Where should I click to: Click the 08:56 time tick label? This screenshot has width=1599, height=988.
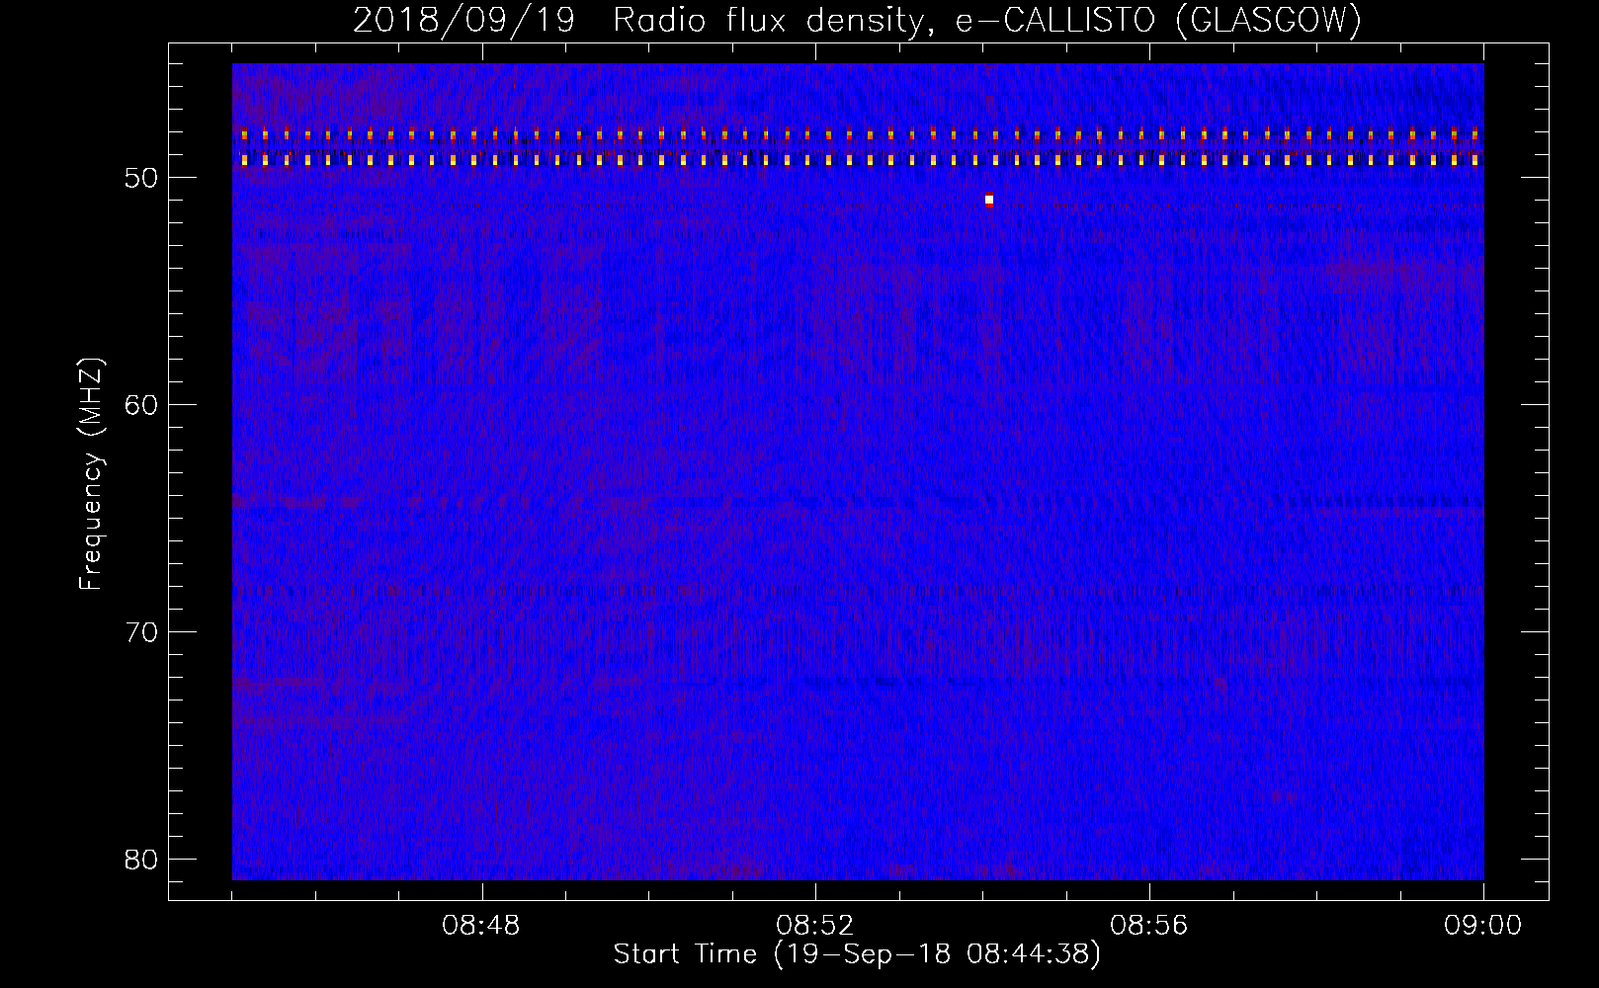[x=1149, y=926]
